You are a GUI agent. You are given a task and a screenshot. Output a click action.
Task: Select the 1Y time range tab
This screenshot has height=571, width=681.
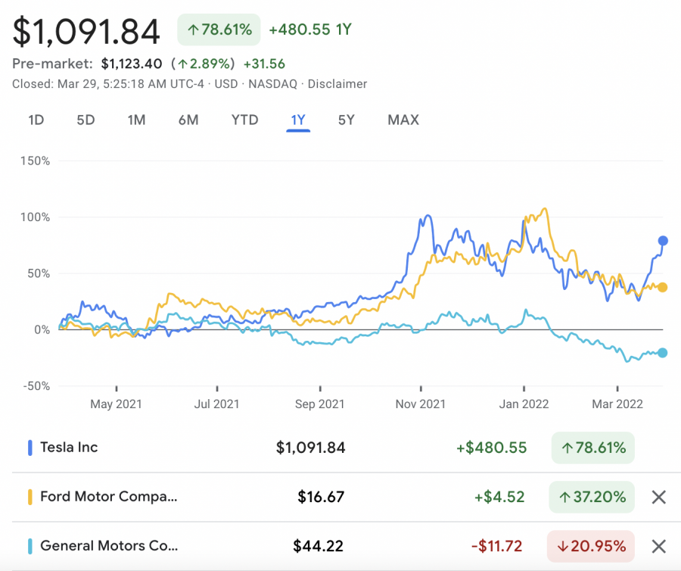click(298, 120)
